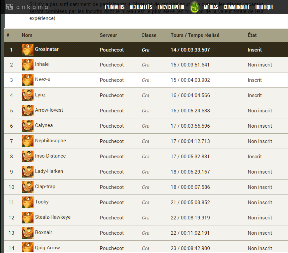Screen dimensions: 288x253
Task: Click Clap-trap's Cra avatar
Action: (x=28, y=187)
